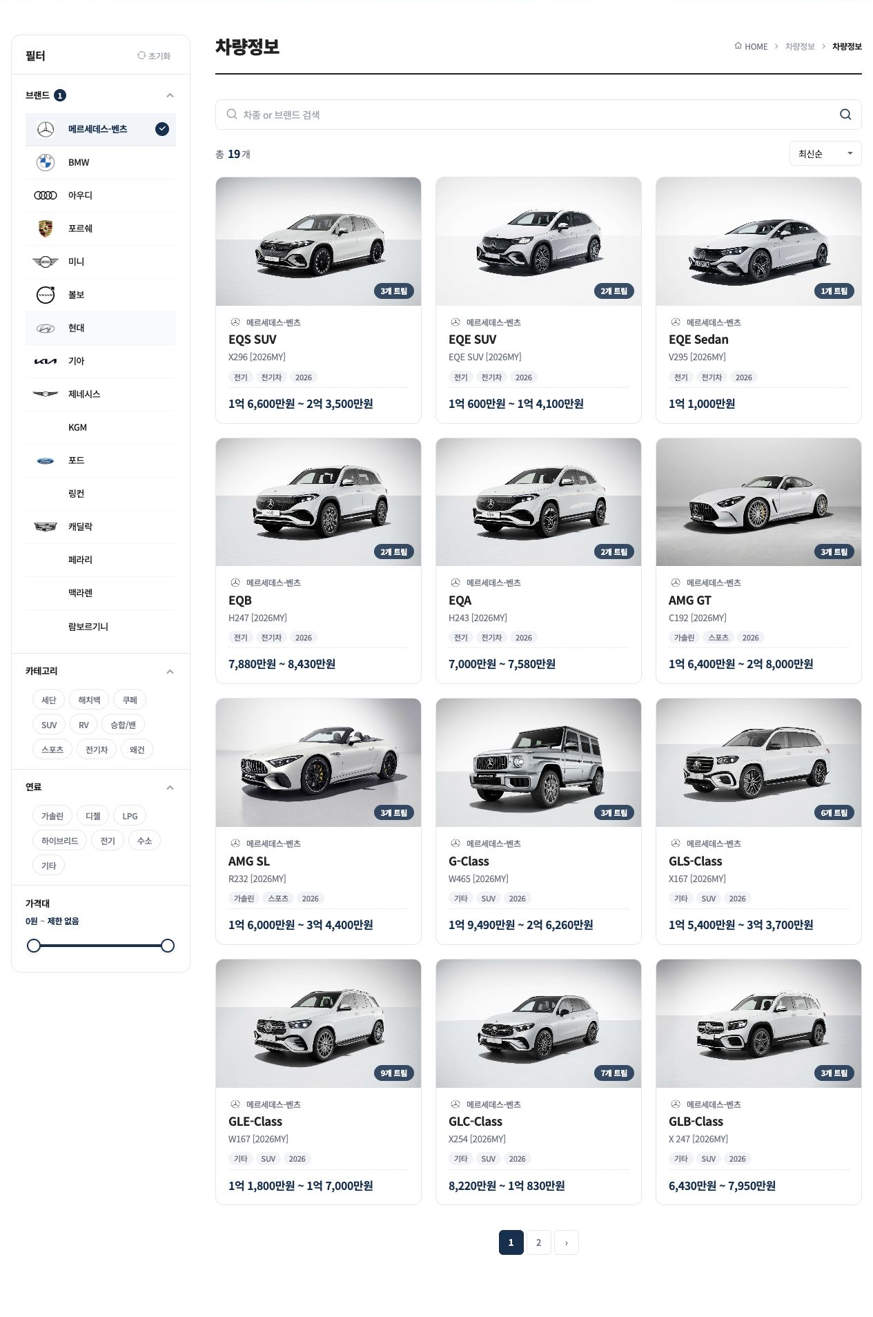
Task: Click the filter reset (초기화) refresh icon
Action: point(141,56)
